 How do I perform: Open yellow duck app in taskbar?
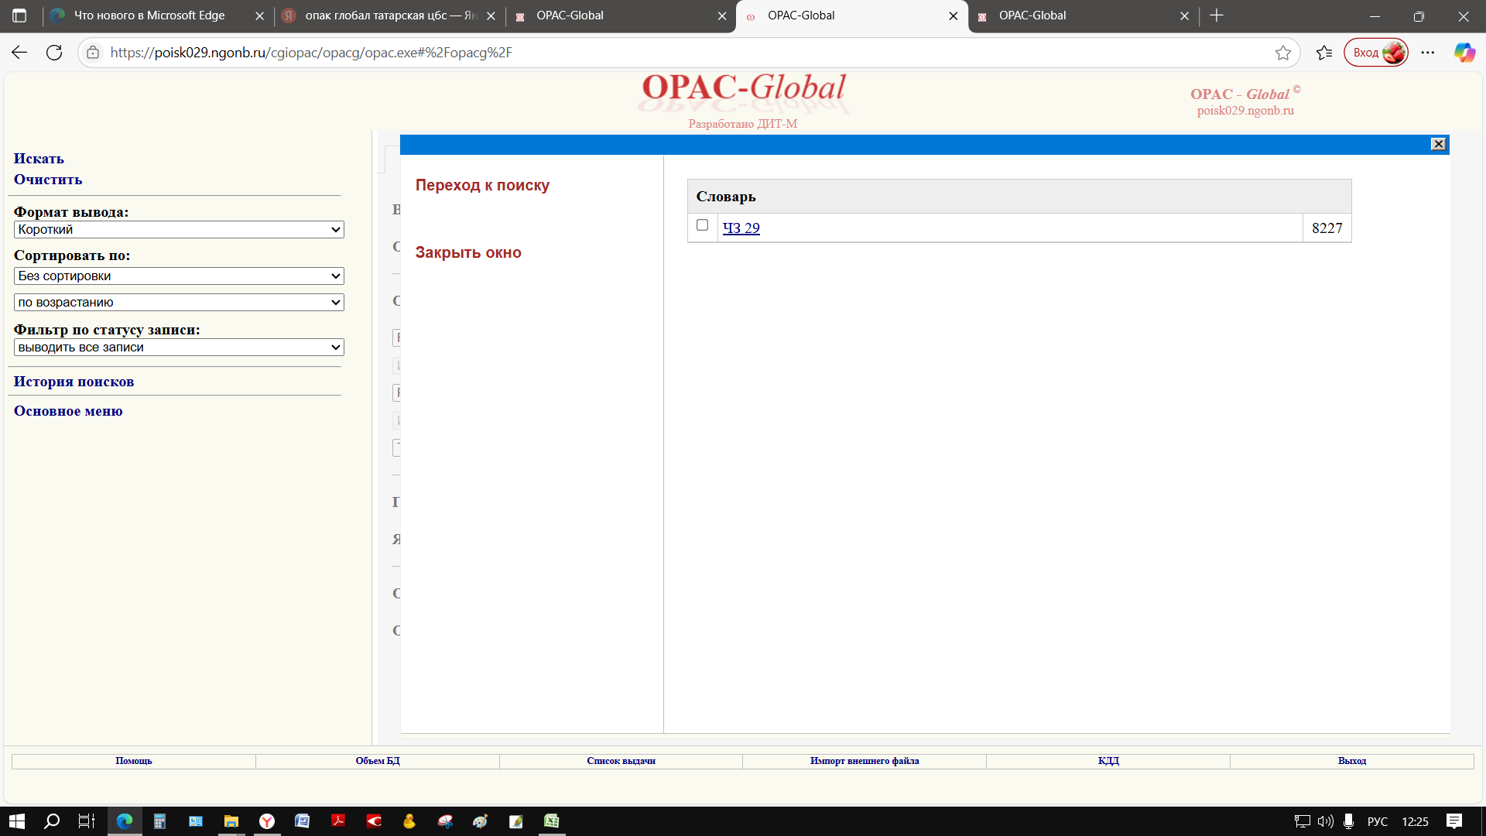click(x=409, y=821)
